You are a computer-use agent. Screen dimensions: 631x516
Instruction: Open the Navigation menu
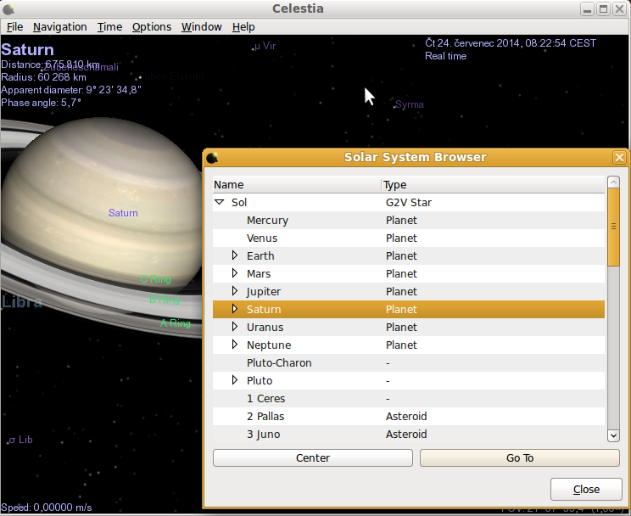59,27
